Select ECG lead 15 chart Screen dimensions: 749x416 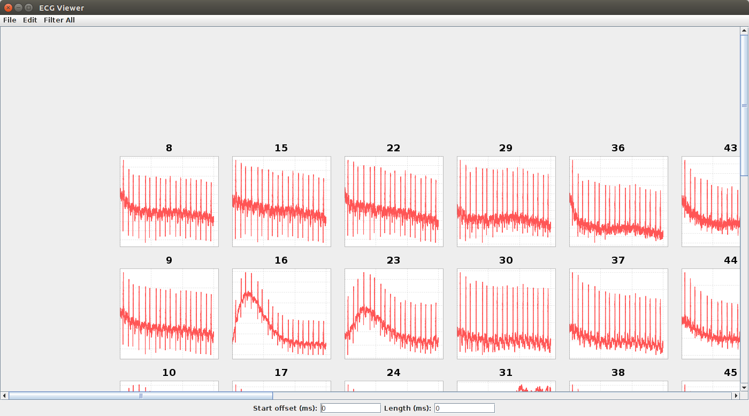pos(281,202)
